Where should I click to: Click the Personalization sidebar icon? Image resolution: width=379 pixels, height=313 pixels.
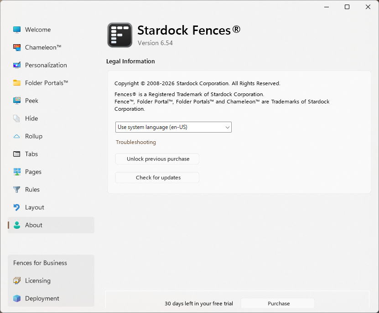[x=17, y=65]
